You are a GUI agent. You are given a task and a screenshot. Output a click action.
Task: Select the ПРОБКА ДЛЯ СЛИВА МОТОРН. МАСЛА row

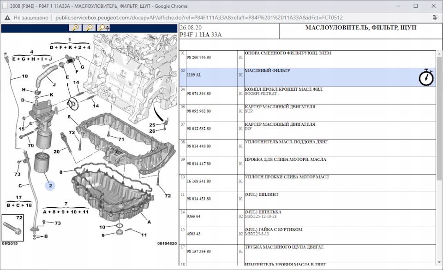285,159
